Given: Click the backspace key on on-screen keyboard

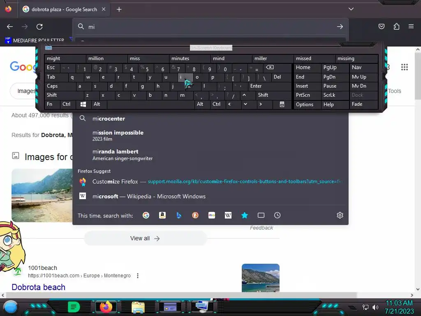Looking at the screenshot, I should pyautogui.click(x=278, y=68).
